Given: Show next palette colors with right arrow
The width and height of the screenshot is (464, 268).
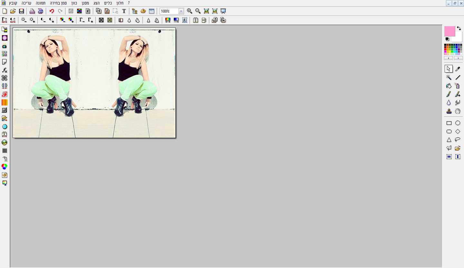Looking at the screenshot, I should [x=458, y=58].
